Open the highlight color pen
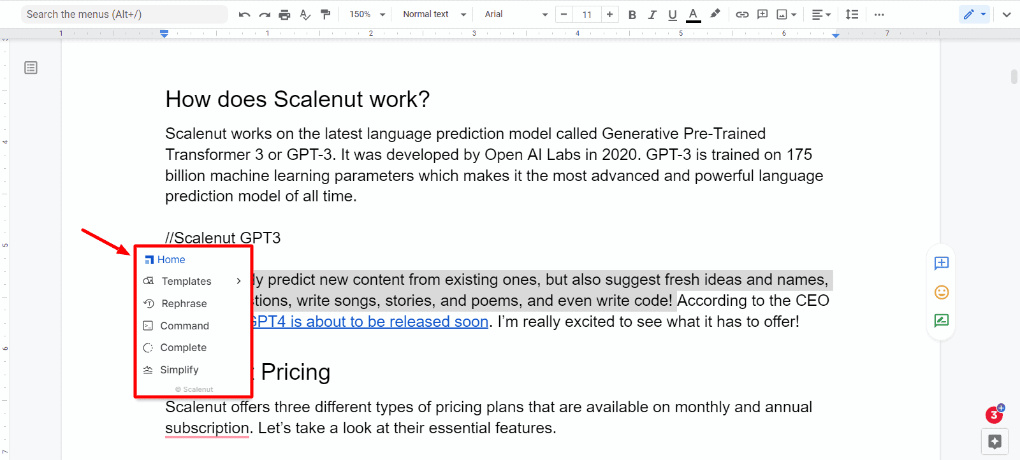The height and width of the screenshot is (460, 1020). tap(715, 13)
